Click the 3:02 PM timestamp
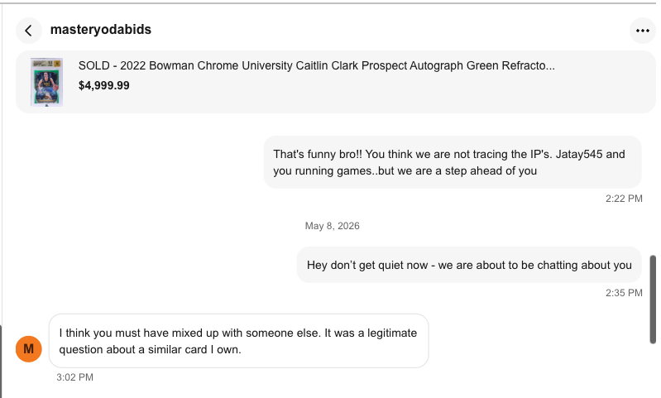661x398 pixels. [x=75, y=377]
